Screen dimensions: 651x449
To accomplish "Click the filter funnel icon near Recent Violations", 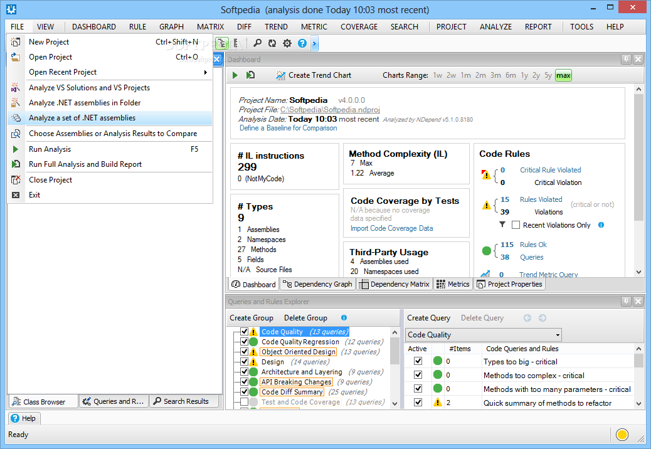I will (502, 224).
